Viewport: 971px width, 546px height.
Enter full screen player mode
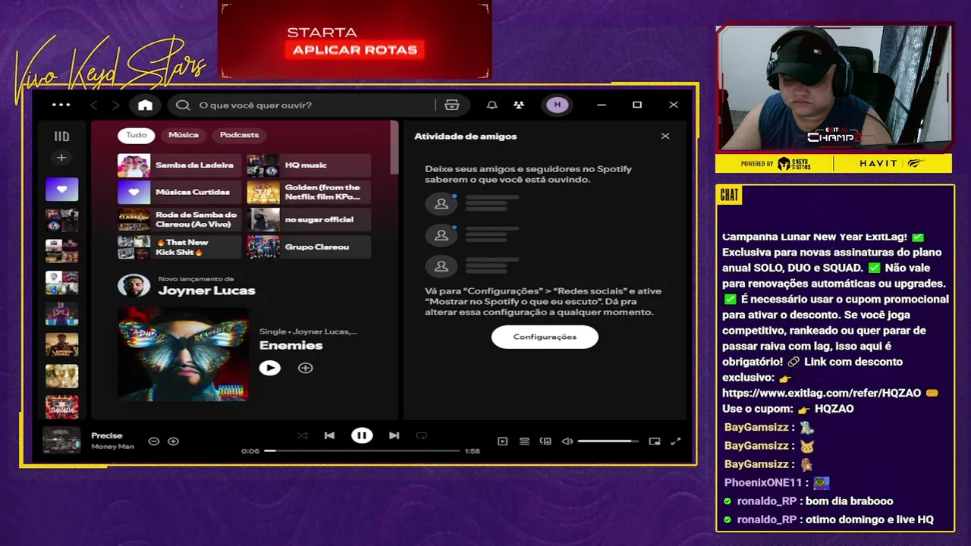[x=676, y=441]
